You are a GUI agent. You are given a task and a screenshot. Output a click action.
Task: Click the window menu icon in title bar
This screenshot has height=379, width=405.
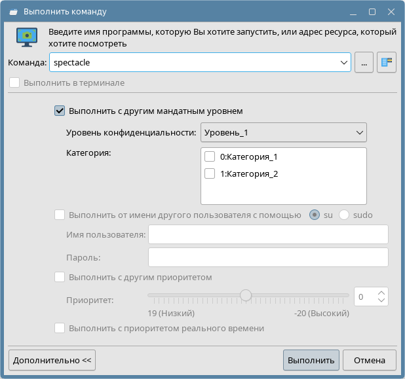13,12
